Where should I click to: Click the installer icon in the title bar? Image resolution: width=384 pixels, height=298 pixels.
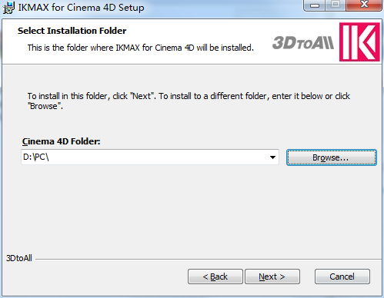tap(8, 8)
